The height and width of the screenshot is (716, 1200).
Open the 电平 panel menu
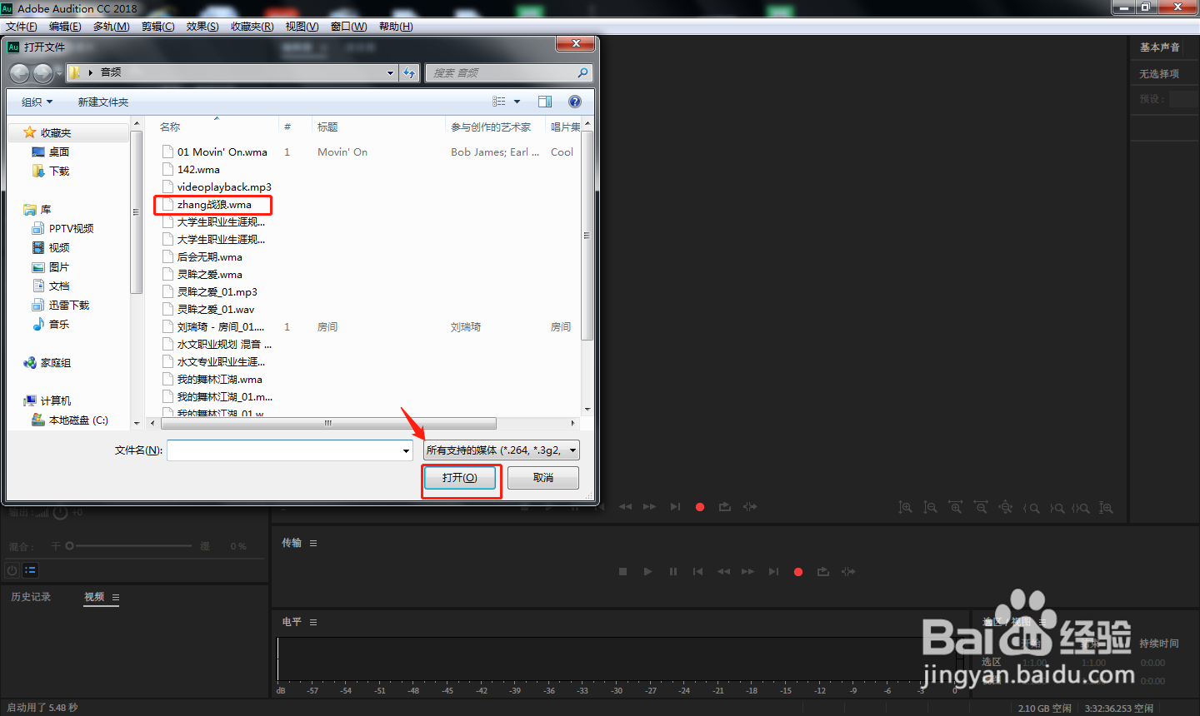(313, 623)
